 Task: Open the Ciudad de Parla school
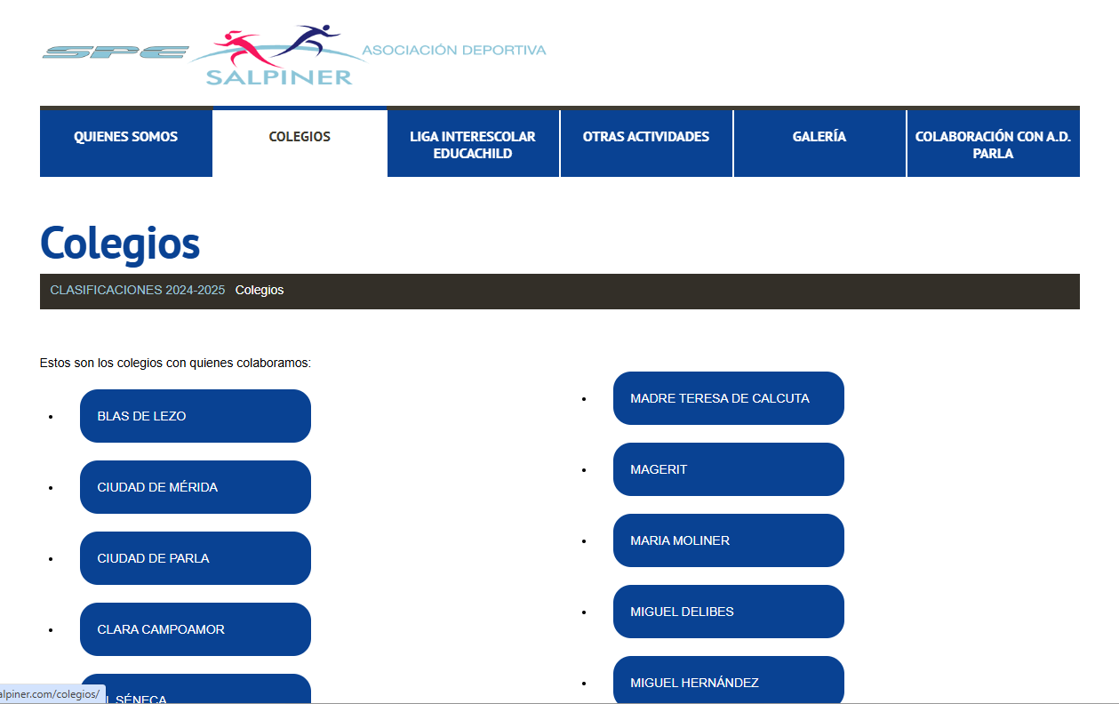tap(196, 558)
